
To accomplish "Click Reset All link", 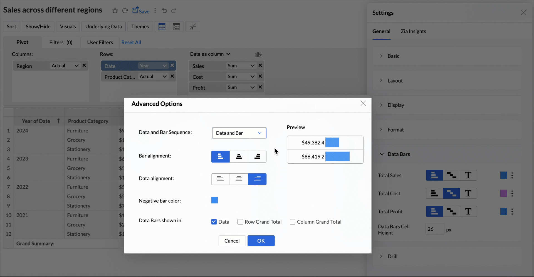I will tap(131, 43).
